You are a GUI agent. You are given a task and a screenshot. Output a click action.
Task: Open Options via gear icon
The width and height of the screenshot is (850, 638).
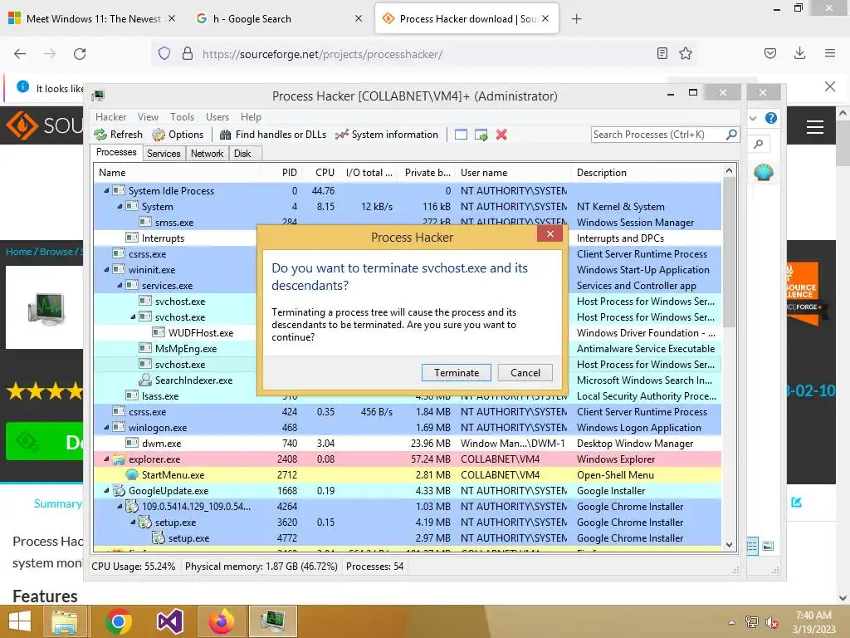coord(159,135)
